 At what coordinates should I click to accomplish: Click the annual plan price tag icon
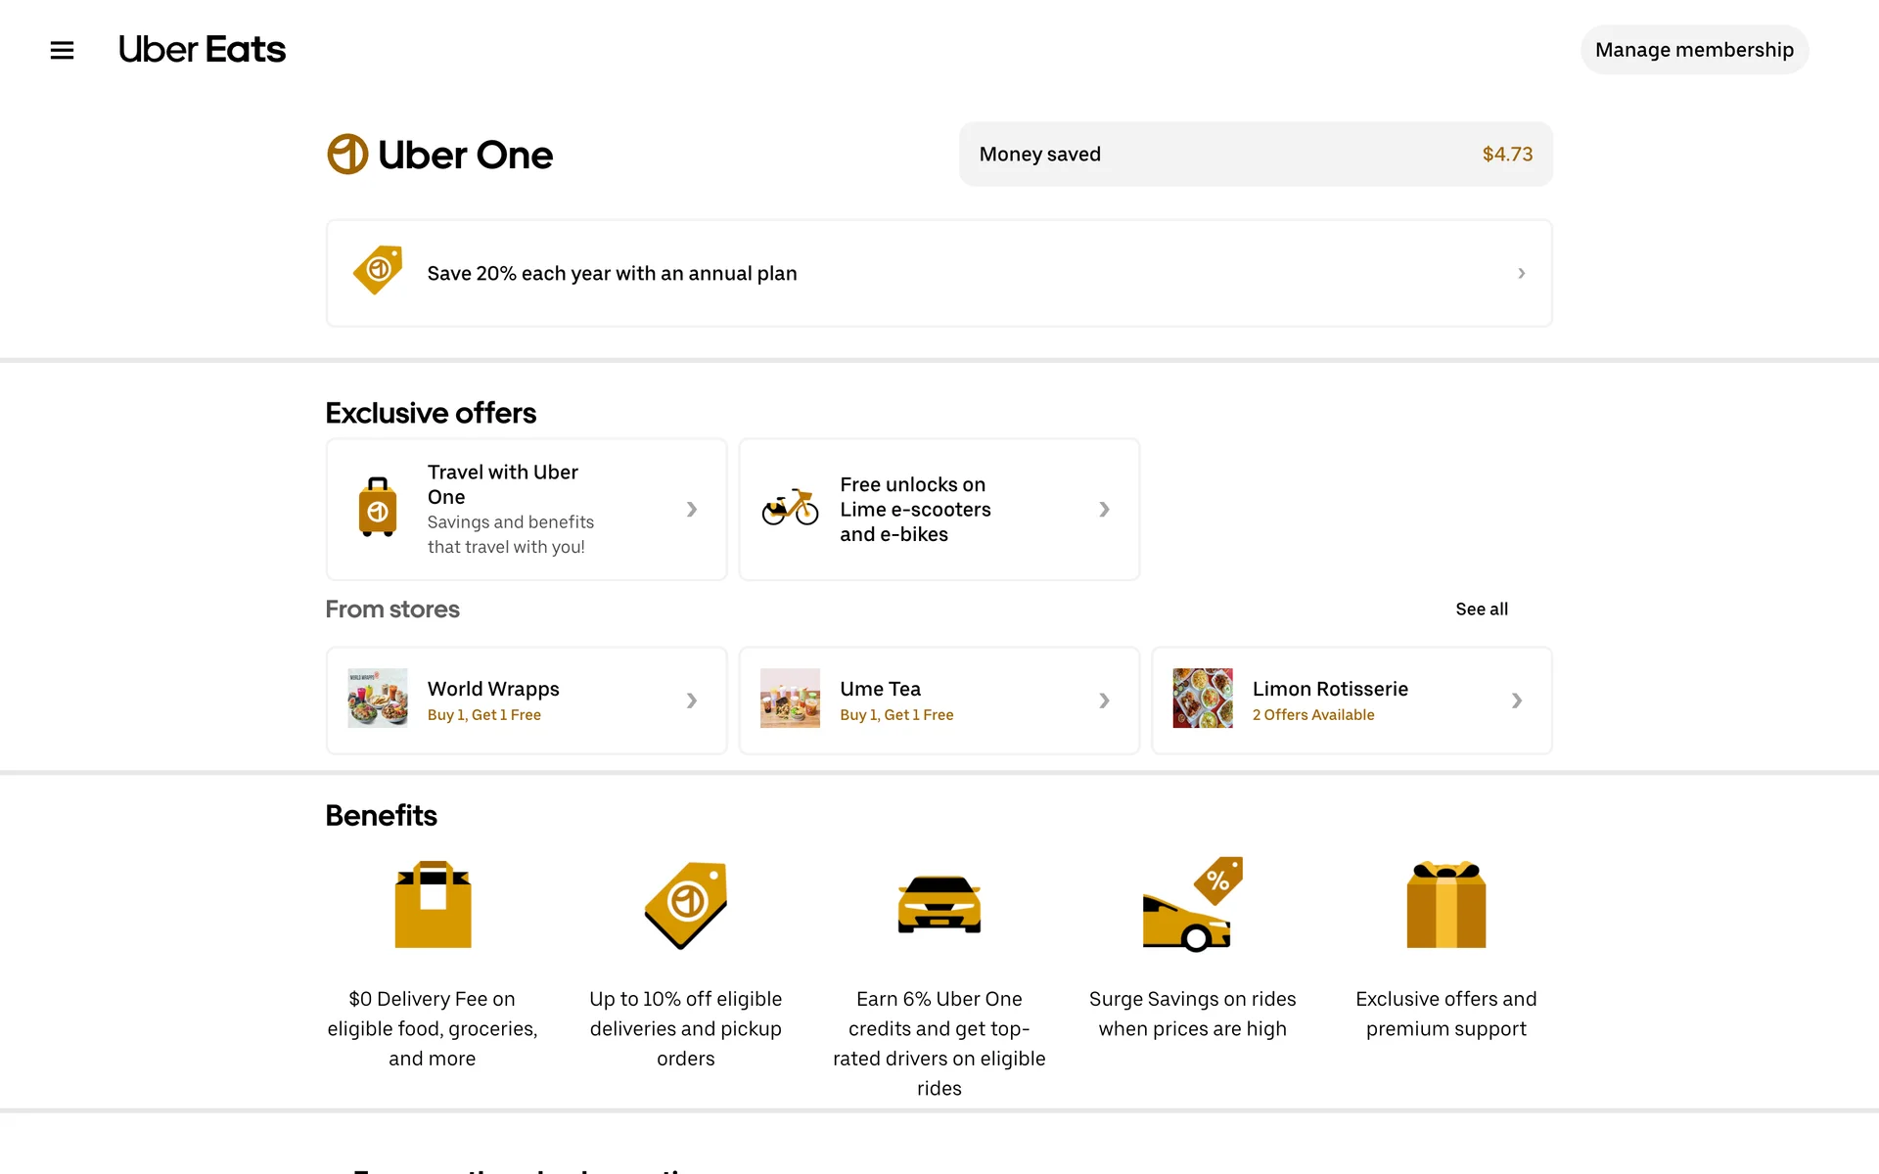pyautogui.click(x=379, y=270)
